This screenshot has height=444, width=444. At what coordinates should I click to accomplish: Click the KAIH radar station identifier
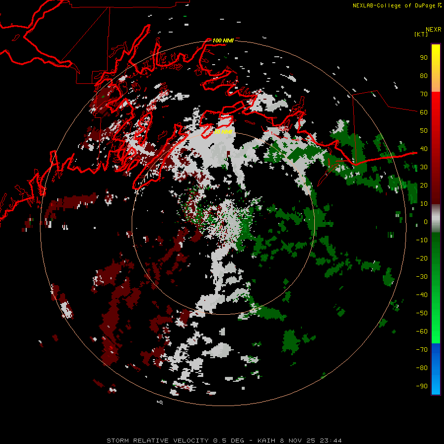click(266, 441)
